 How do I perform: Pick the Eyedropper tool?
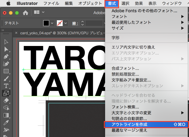pyautogui.click(x=6, y=123)
